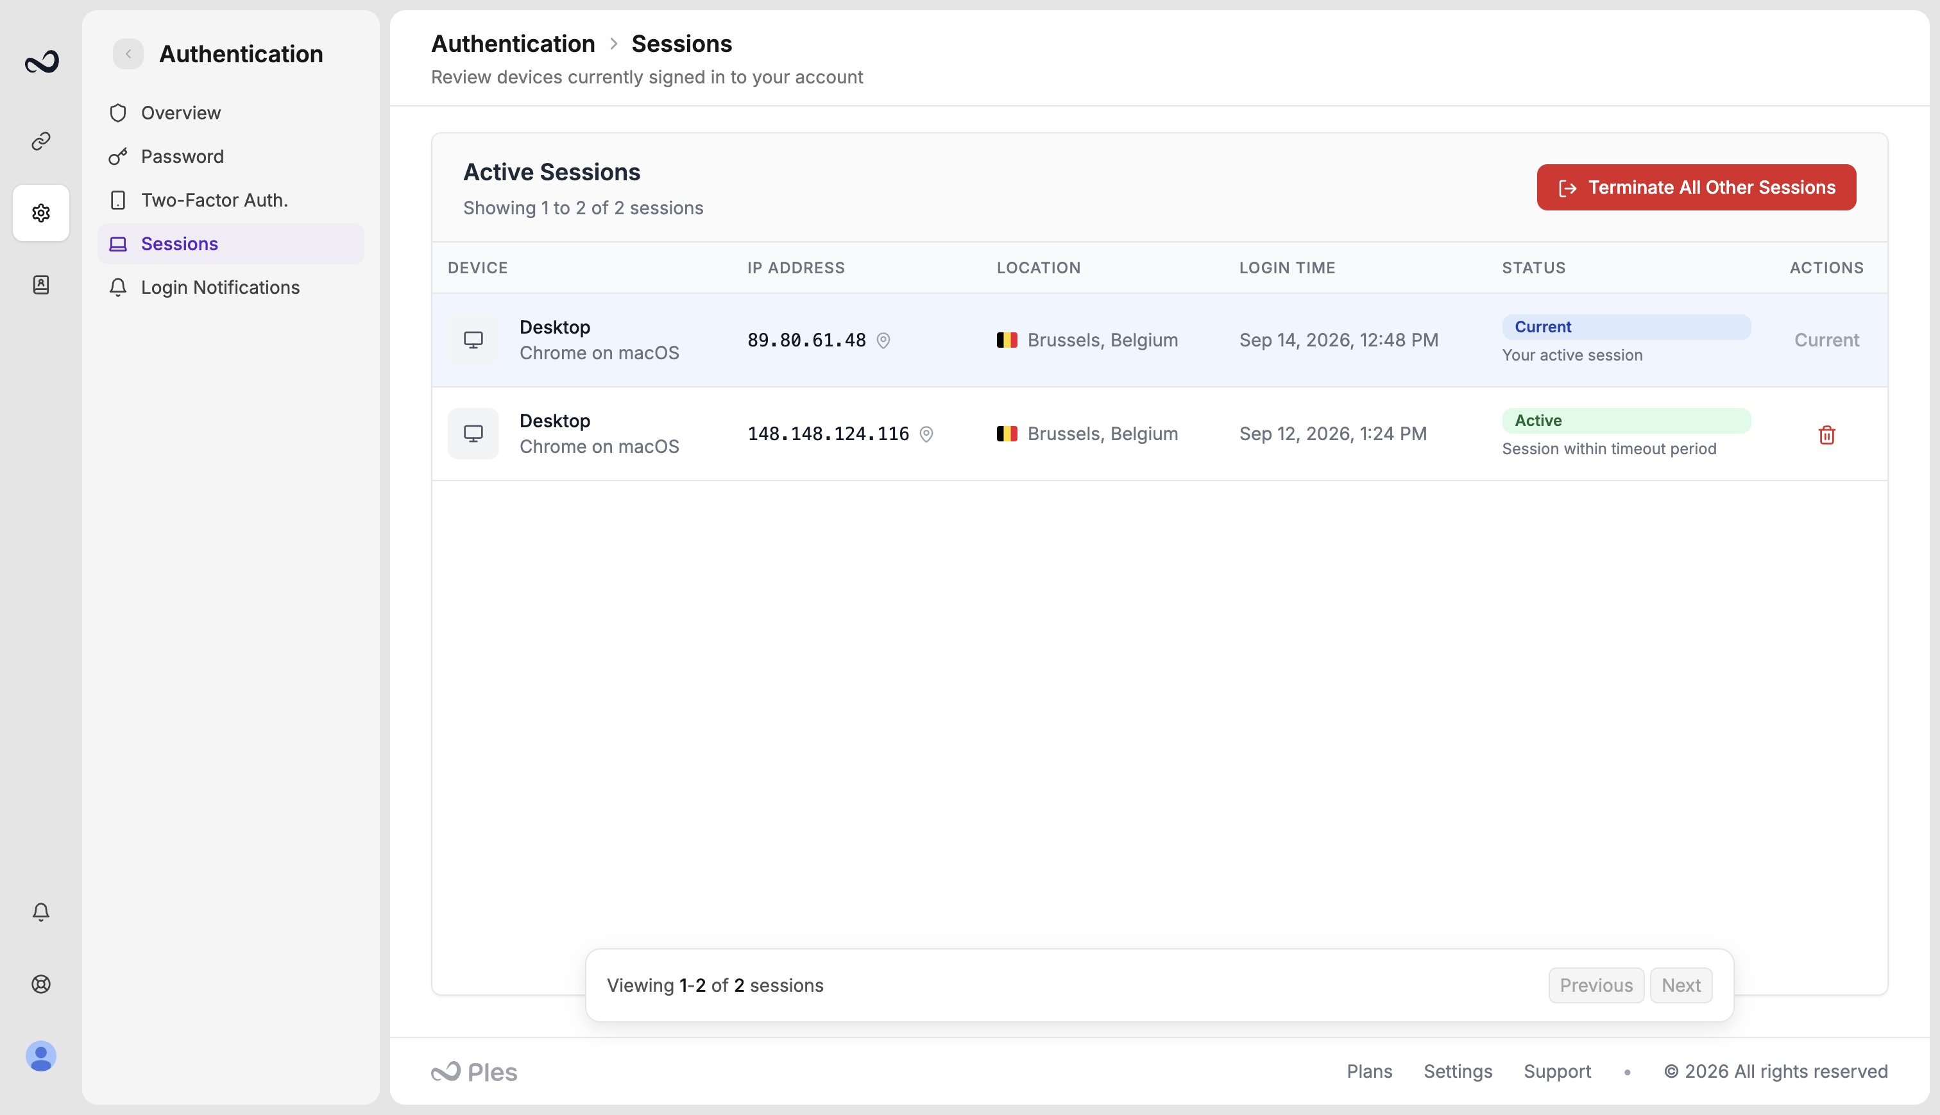Click the 'Session within timeout period' text

point(1608,448)
